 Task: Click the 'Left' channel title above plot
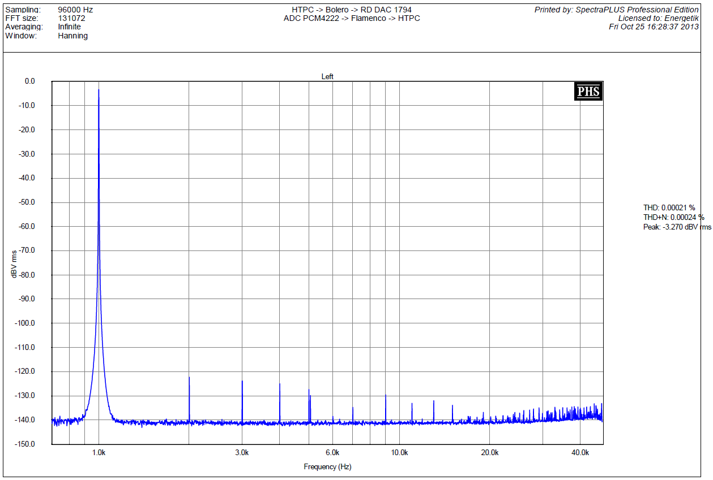[327, 76]
